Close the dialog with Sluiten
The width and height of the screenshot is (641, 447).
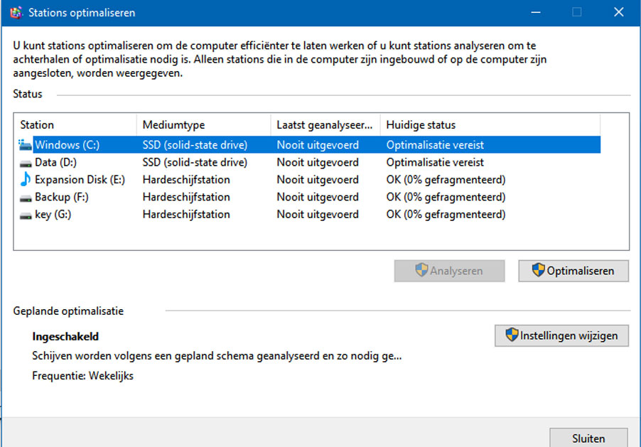click(588, 438)
